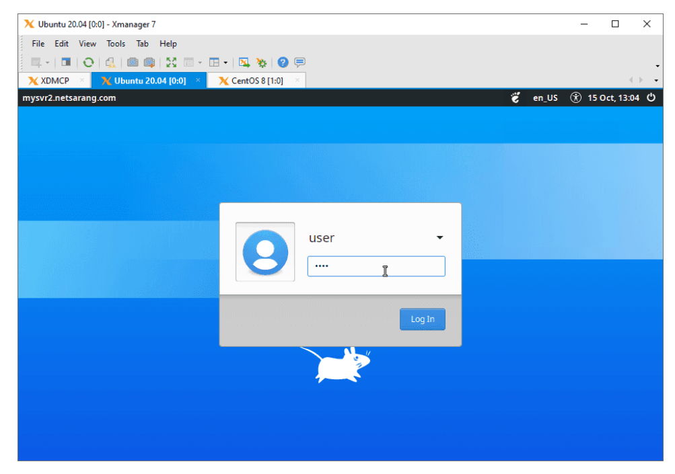Open the en_US language selector
Viewport: 675px width, 474px height.
tap(545, 98)
